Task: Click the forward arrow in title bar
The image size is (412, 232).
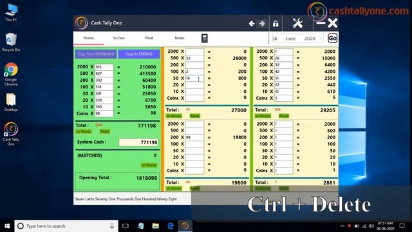Action: [x=262, y=24]
